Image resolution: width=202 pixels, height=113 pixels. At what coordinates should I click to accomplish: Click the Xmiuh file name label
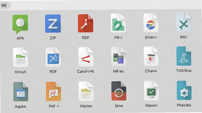coord(20,72)
